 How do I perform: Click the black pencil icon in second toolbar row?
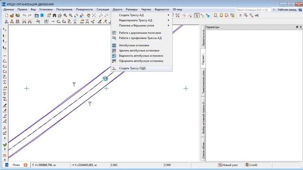click(99, 22)
